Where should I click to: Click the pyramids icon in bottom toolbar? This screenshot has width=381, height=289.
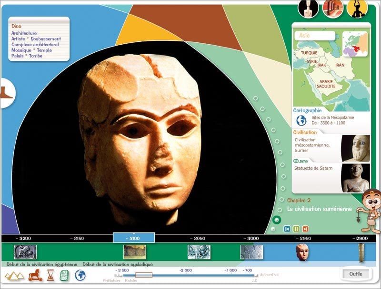point(14,275)
